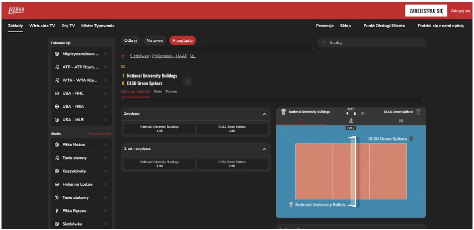Click puck icon next to Hokej na Lodzie
The height and width of the screenshot is (230, 474).
point(57,184)
